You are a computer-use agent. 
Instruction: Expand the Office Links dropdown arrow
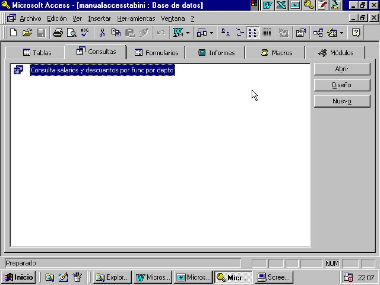click(x=188, y=33)
